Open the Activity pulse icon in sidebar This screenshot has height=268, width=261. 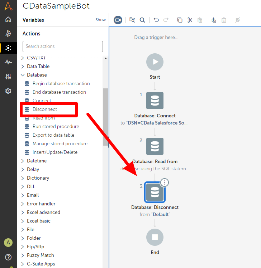8,62
